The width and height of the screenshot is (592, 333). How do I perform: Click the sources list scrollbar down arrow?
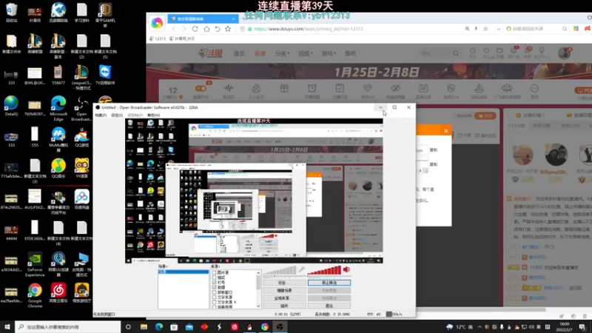click(258, 306)
